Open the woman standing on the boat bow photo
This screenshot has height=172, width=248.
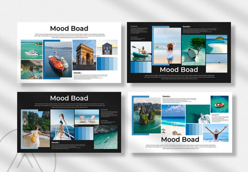tap(62, 125)
